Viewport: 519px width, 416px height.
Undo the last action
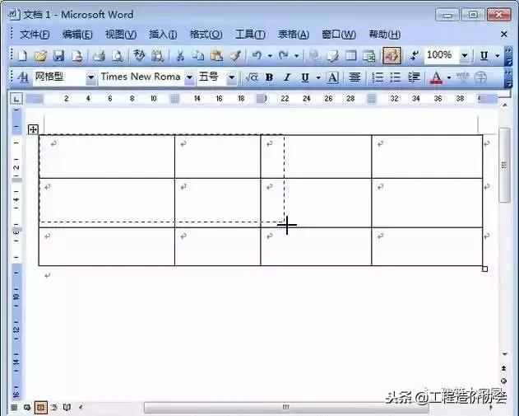tap(257, 55)
